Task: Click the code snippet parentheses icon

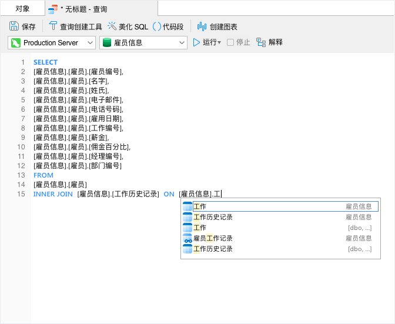Action: (x=157, y=26)
